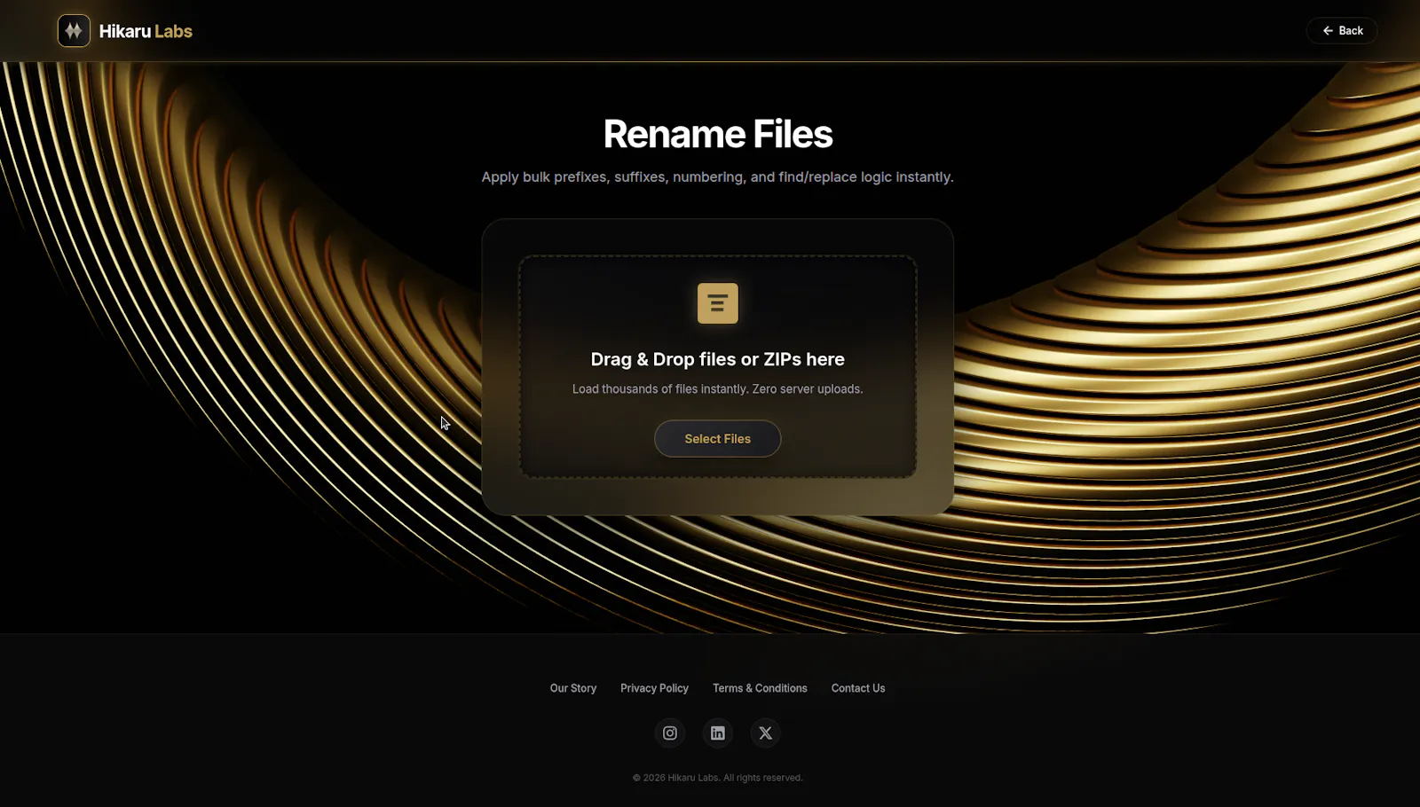The height and width of the screenshot is (807, 1420).
Task: Click the 'Apply bulk prefixes, suffixes' subtitle text
Action: pos(718,177)
